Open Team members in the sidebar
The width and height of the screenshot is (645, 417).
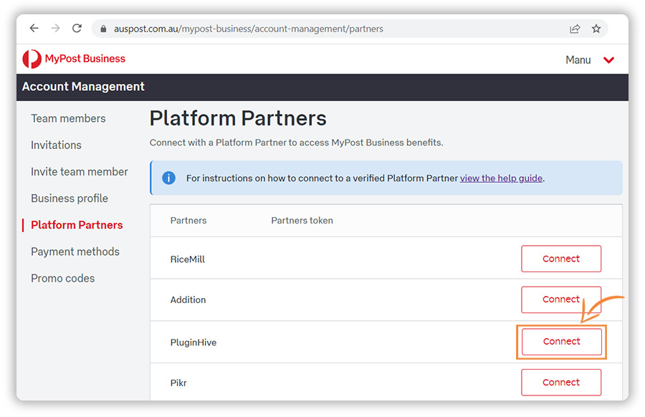[68, 118]
